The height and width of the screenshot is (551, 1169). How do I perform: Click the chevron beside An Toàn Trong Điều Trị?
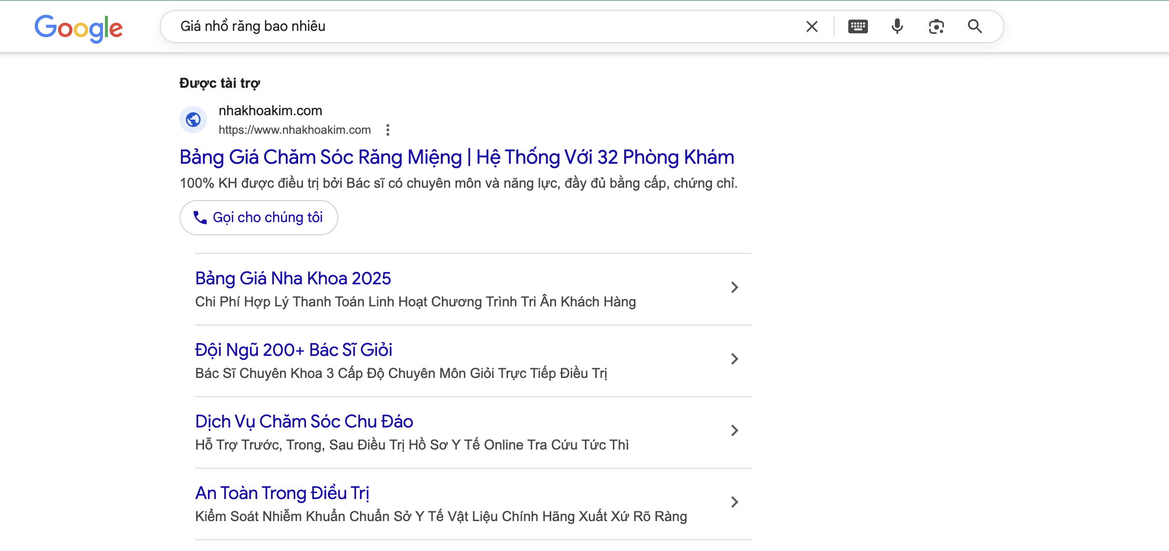point(735,502)
